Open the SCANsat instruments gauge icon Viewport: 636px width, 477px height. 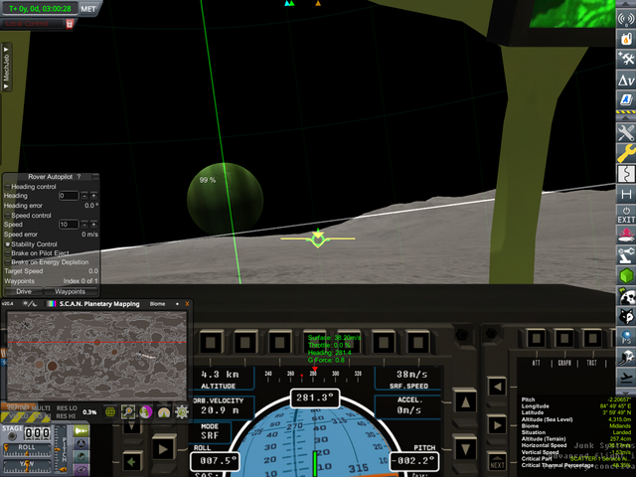click(x=164, y=412)
